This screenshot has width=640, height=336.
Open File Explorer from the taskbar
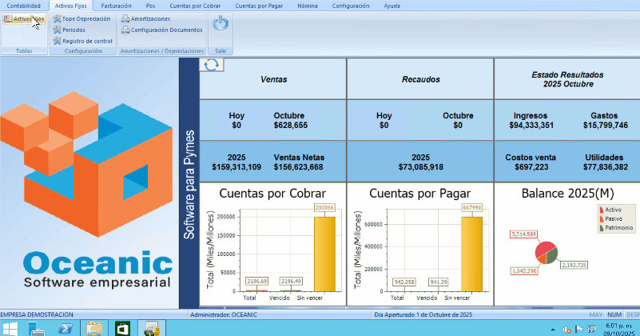93,328
